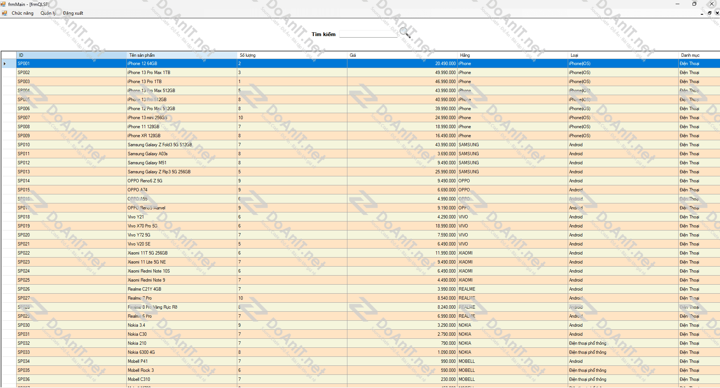Click the Danh mục column header

pos(699,55)
